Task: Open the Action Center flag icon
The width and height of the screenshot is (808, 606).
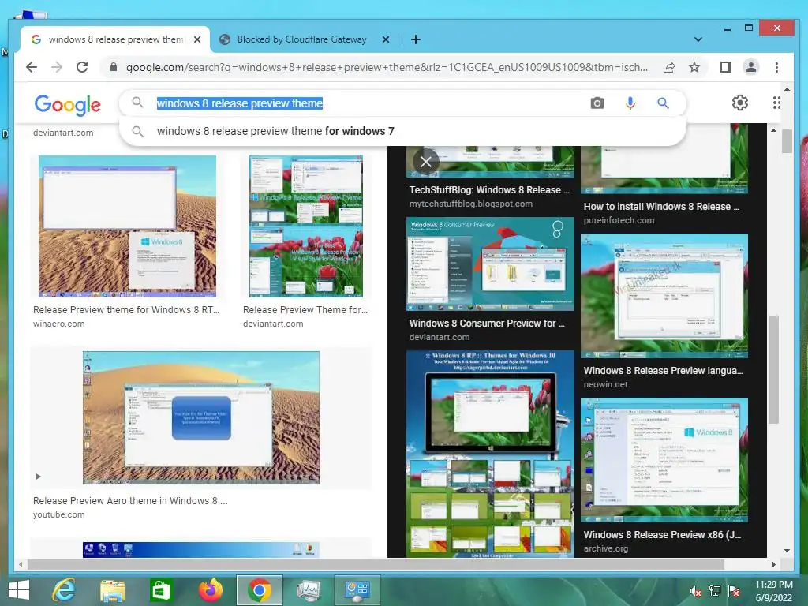Action: (x=734, y=591)
